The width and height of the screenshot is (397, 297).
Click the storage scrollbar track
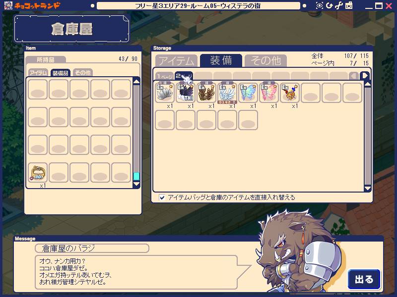(367, 137)
